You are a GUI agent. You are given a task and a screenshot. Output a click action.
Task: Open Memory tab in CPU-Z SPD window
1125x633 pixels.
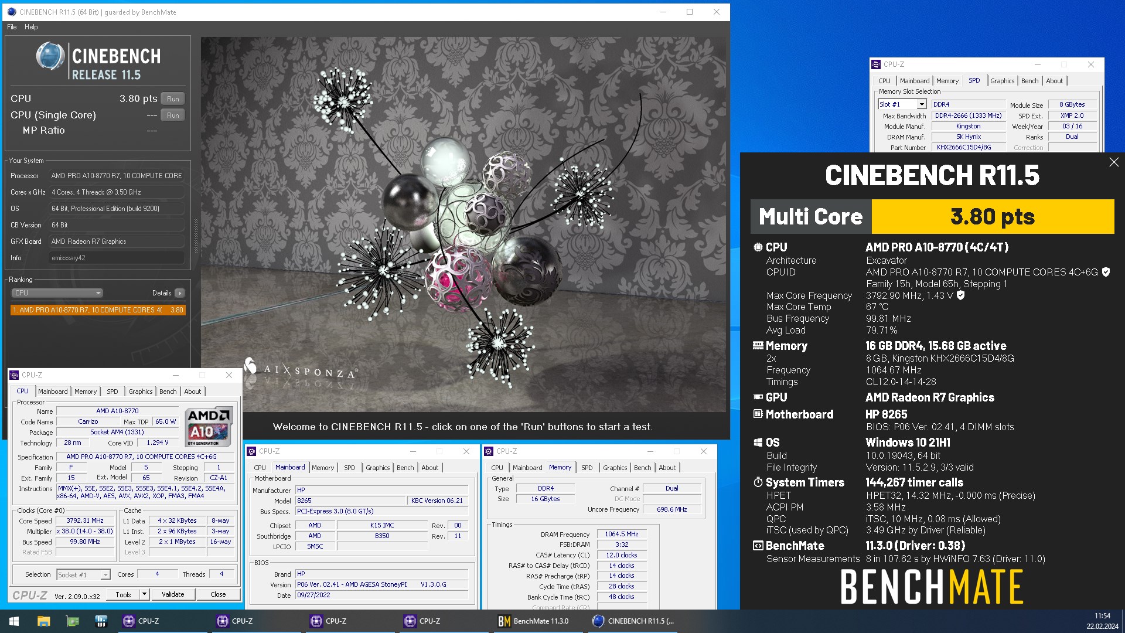(x=947, y=81)
